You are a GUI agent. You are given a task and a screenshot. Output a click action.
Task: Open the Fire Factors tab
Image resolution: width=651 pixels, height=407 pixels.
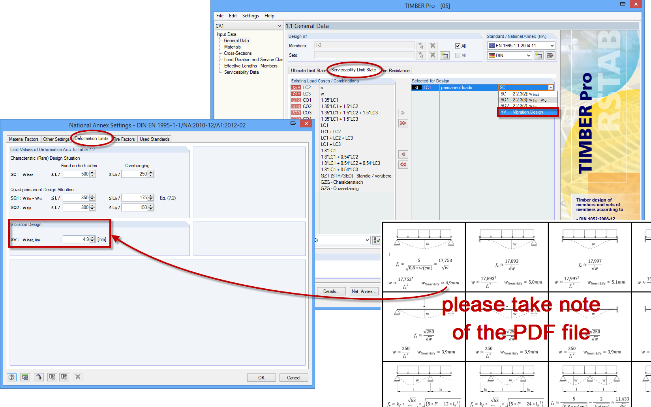point(124,139)
